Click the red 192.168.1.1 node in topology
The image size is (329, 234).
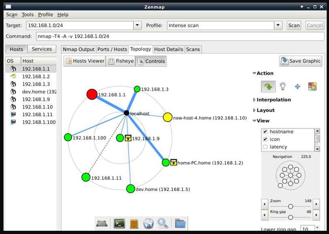[92, 94]
